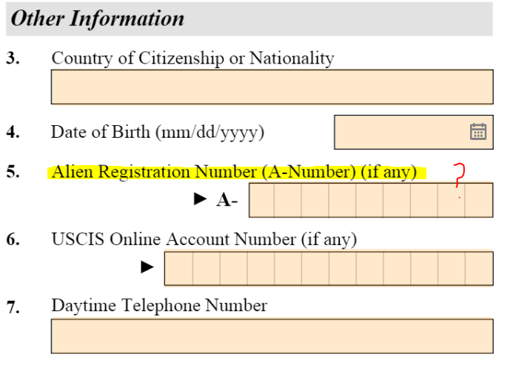Viewport: 516px width, 374px height.
Task: Click the Daytime Telephone Number field
Action: tap(272, 335)
